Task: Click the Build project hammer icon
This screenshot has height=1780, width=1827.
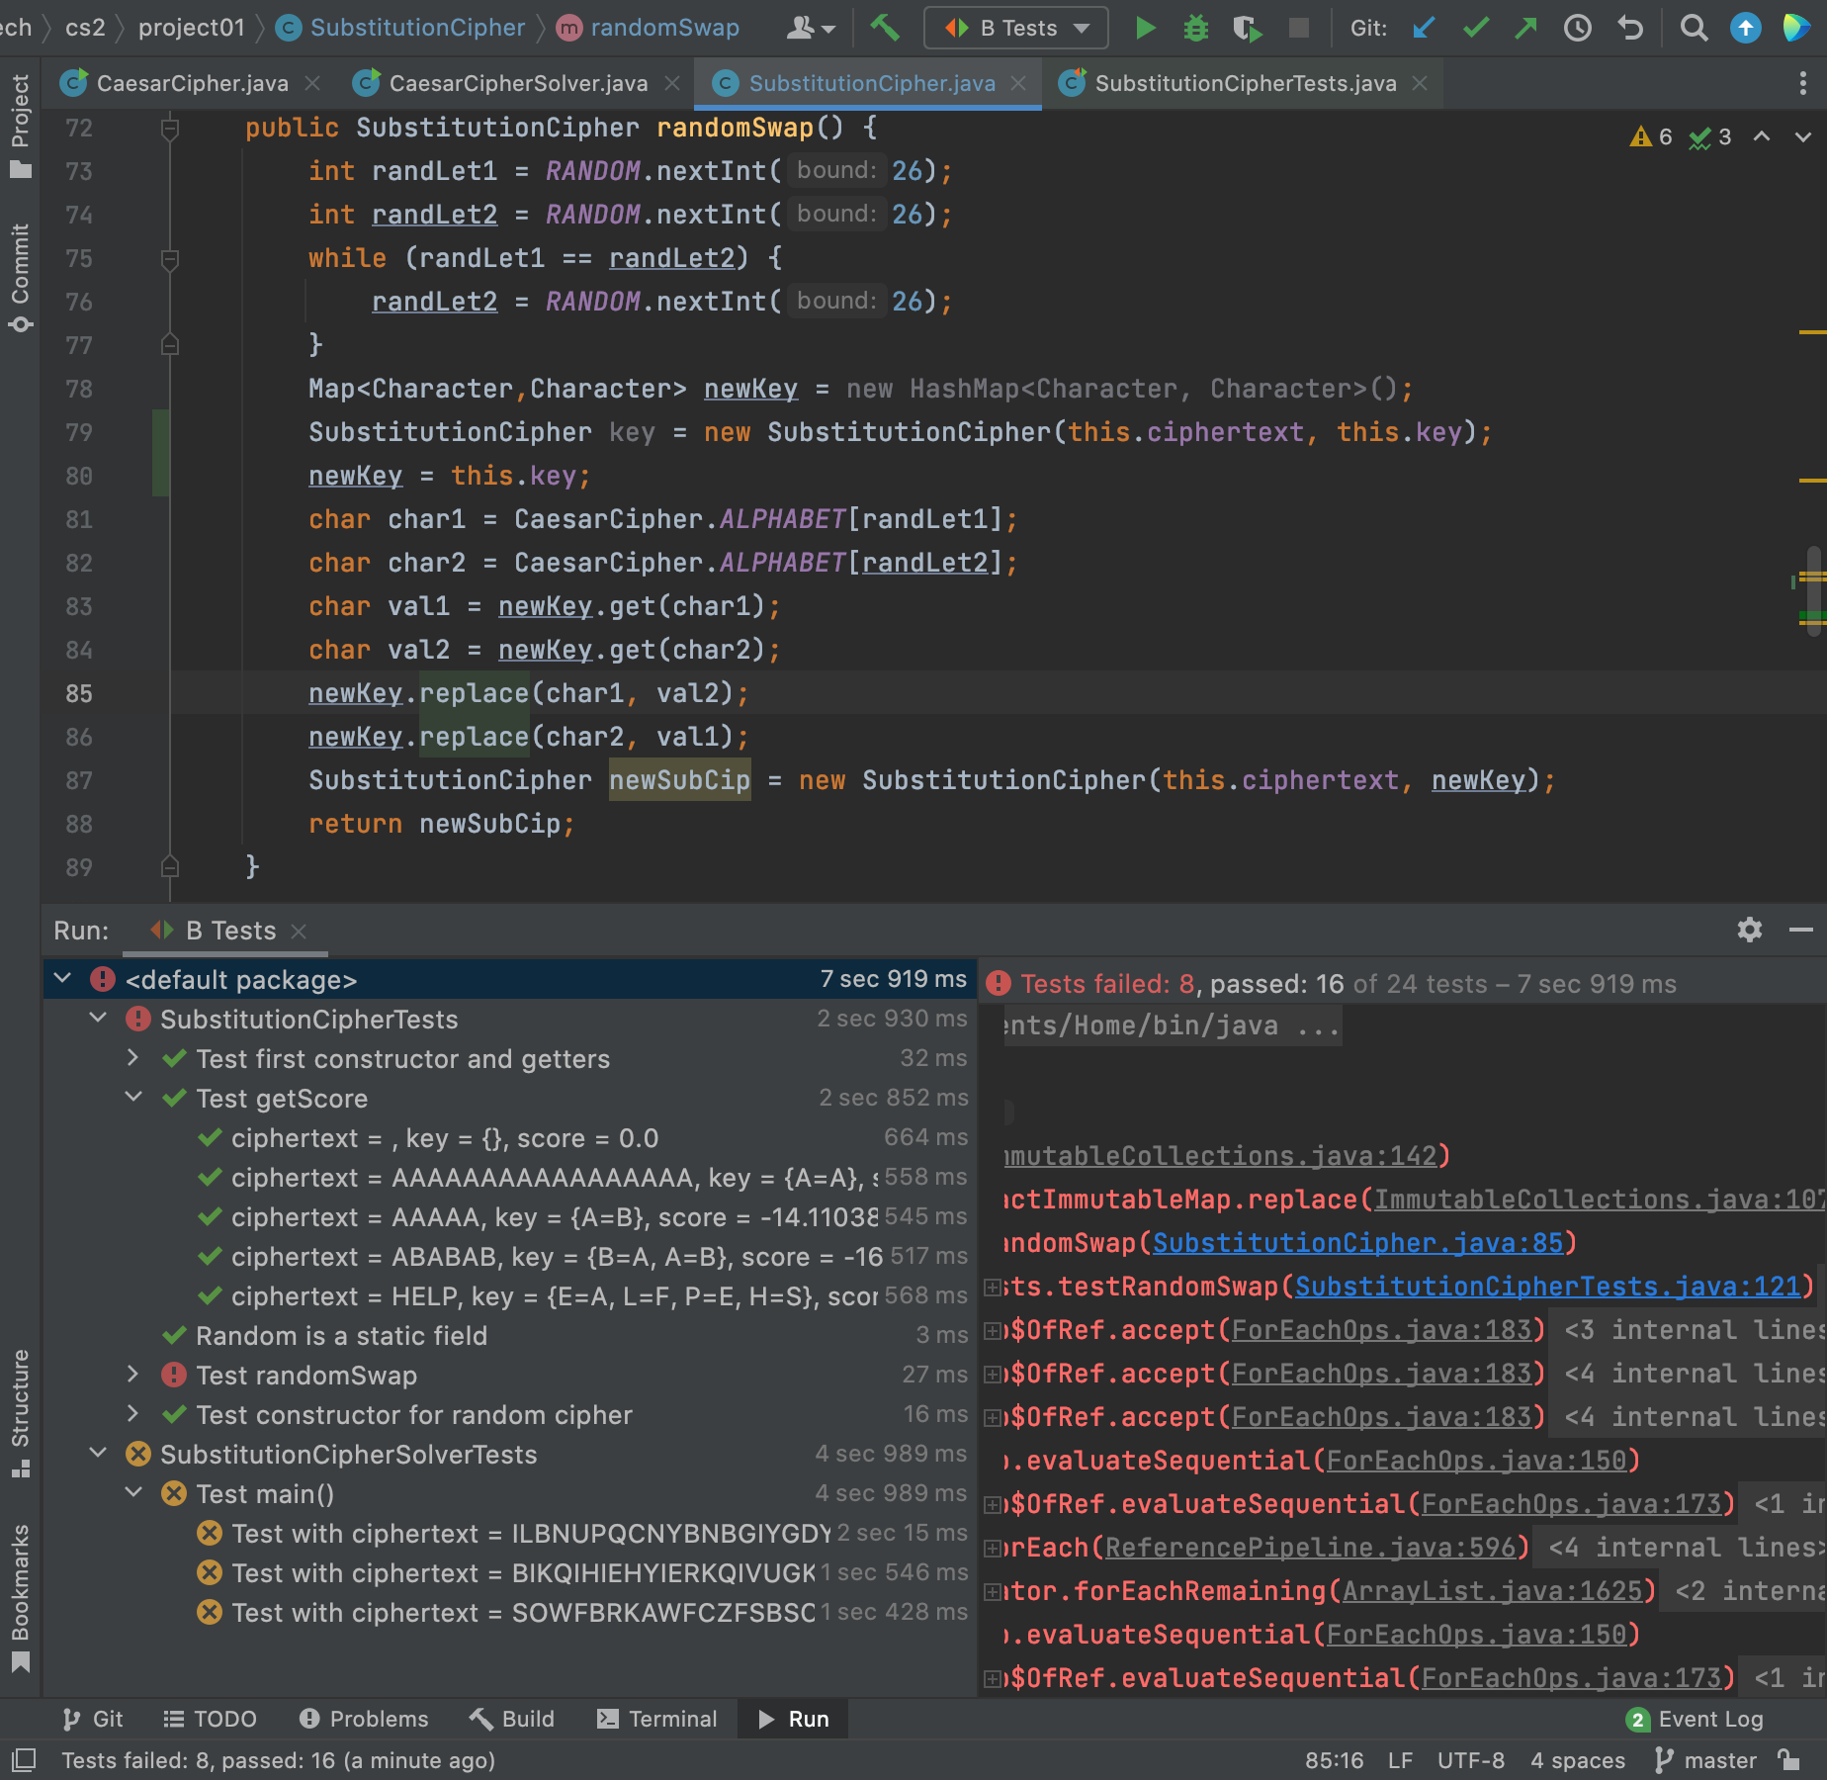Action: pos(885,28)
